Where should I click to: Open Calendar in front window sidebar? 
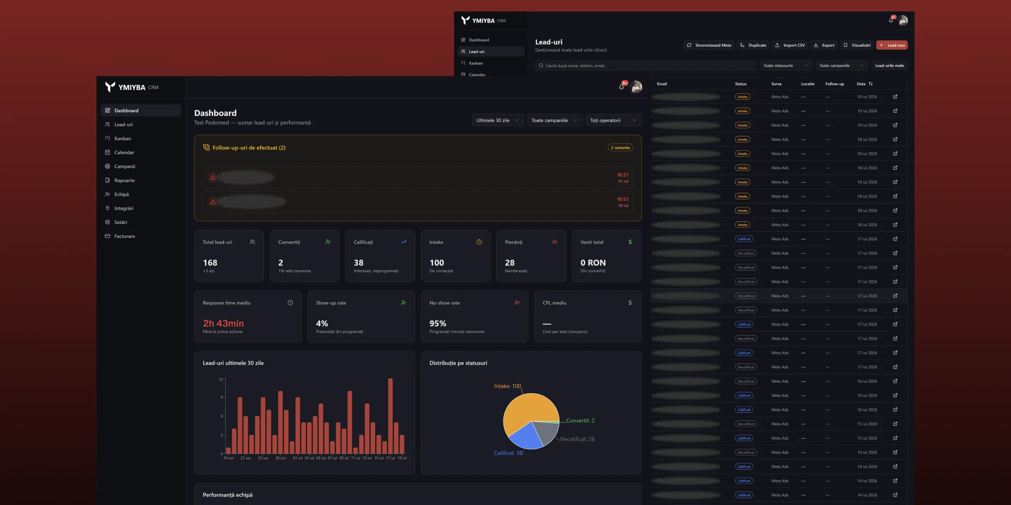[141, 152]
